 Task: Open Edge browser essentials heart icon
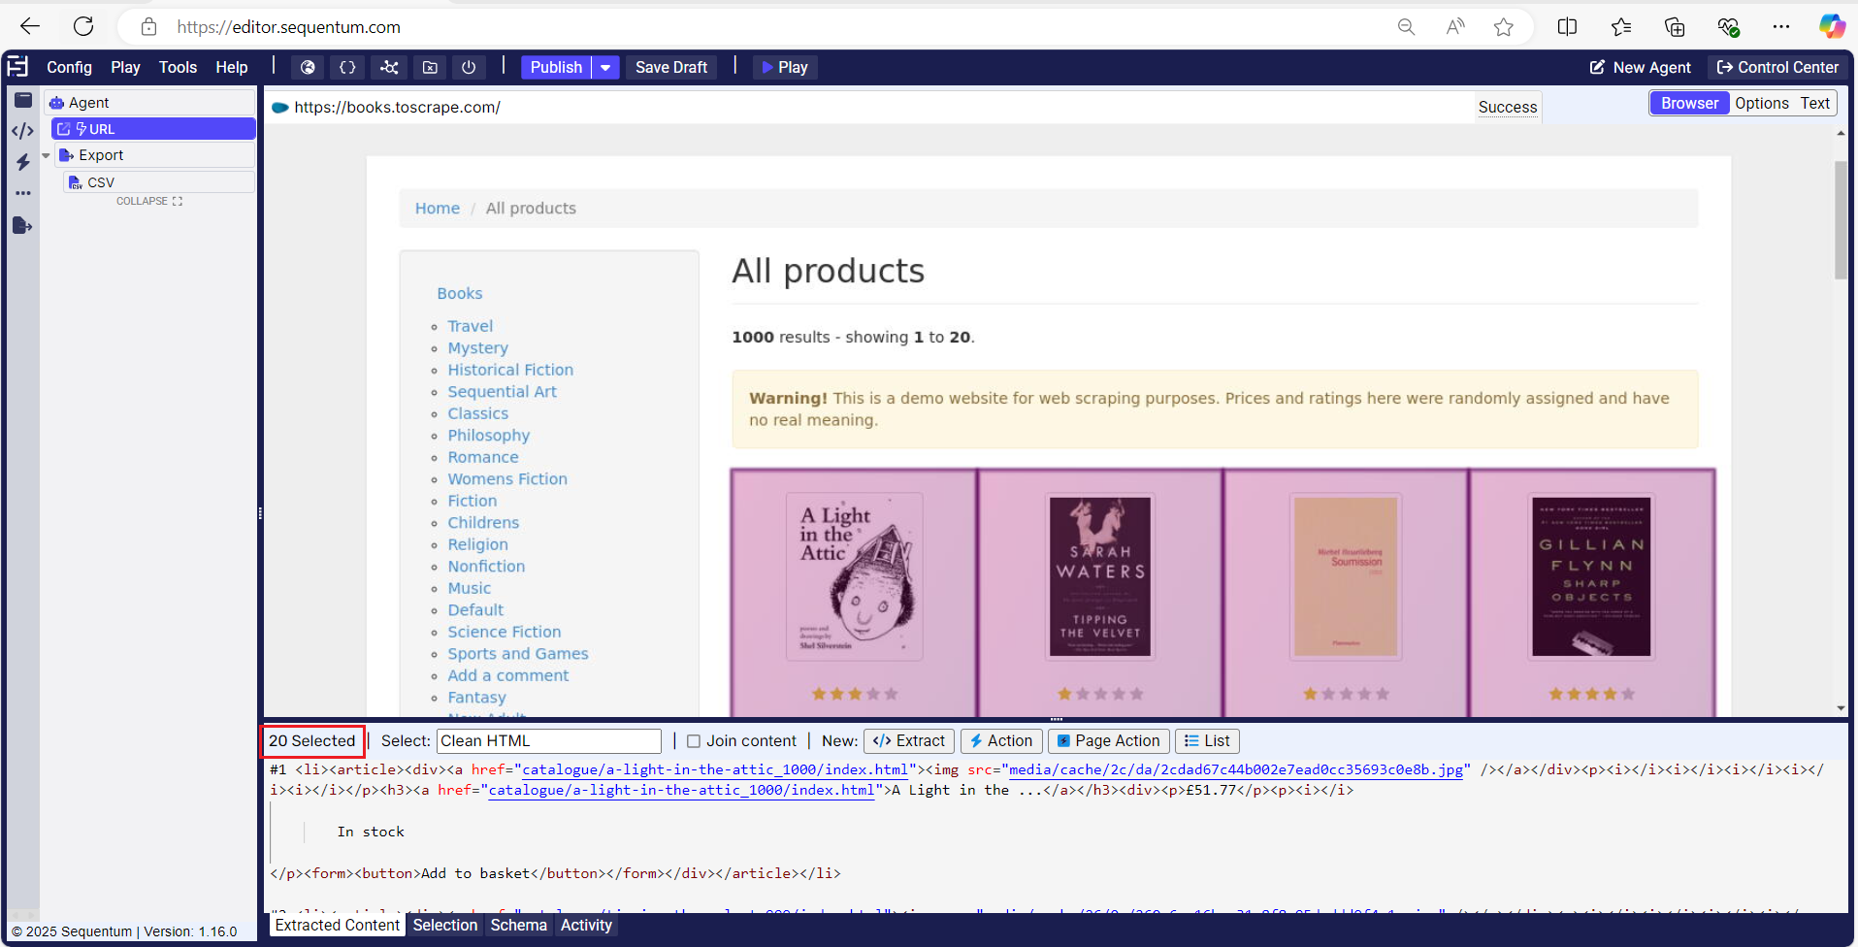pyautogui.click(x=1728, y=27)
